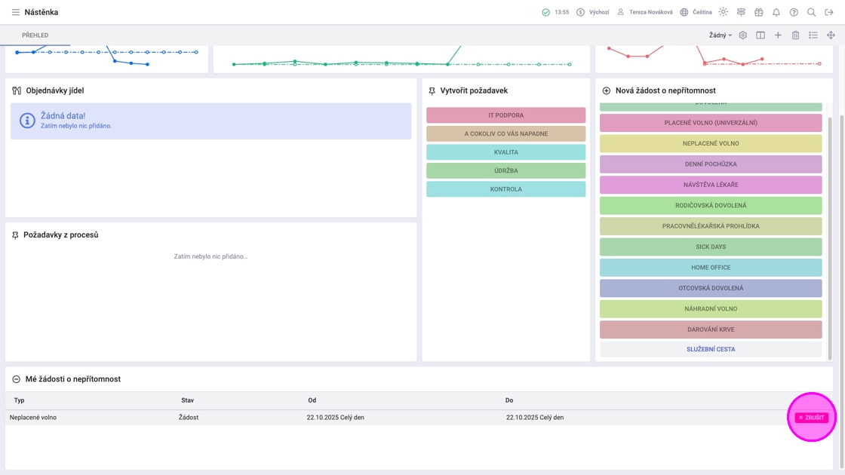The height and width of the screenshot is (475, 845).
Task: Request NÁVŠTĚVA LÉKAŘE absence
Action: coord(711,185)
